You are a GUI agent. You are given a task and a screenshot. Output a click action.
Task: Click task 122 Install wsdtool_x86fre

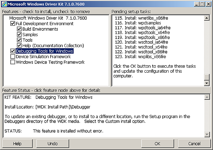(x=141, y=52)
